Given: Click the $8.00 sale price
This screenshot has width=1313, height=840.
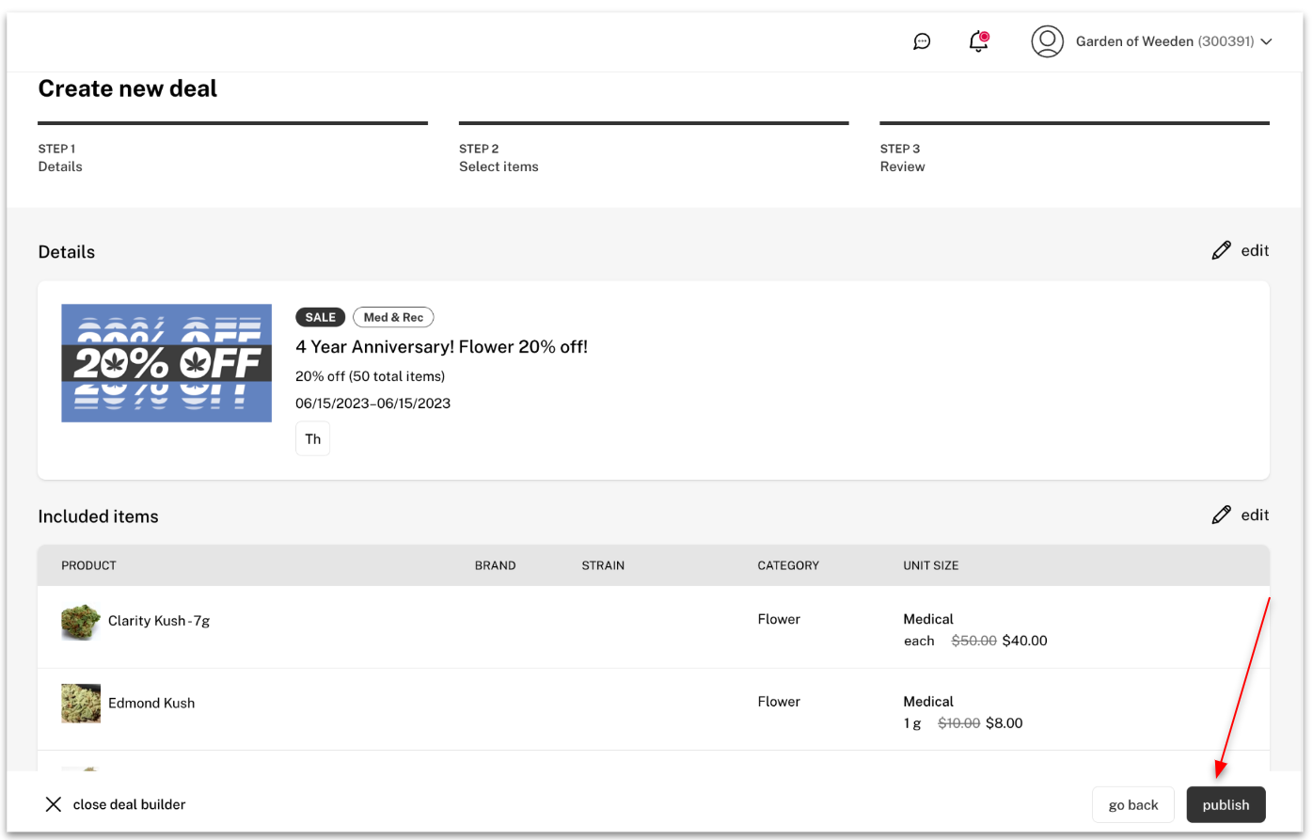Looking at the screenshot, I should (1004, 722).
